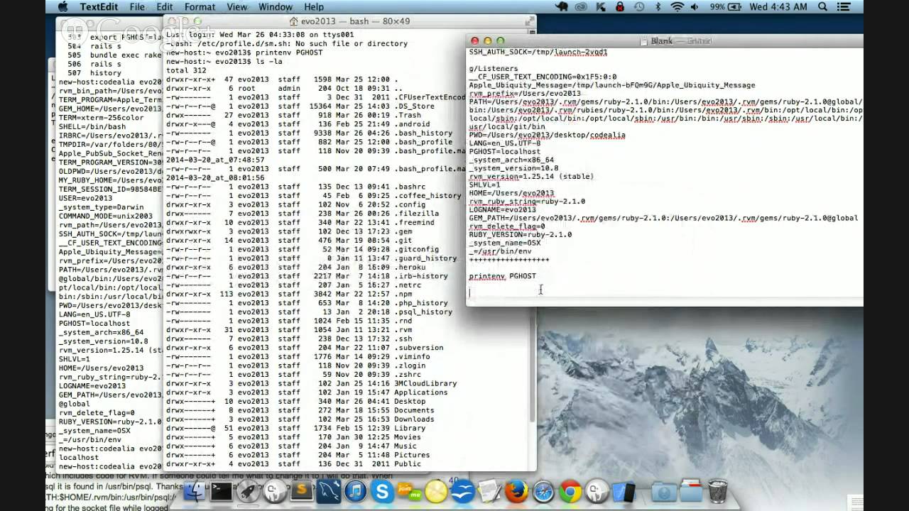Open Safari compass icon in dock
The height and width of the screenshot is (511, 909).
click(x=543, y=491)
